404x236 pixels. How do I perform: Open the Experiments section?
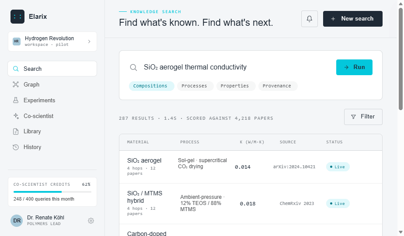tap(52, 100)
